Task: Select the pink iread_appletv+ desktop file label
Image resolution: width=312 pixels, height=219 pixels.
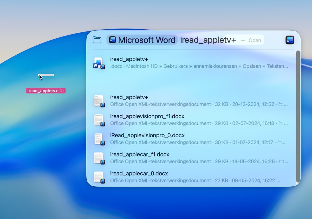Action: click(x=43, y=91)
